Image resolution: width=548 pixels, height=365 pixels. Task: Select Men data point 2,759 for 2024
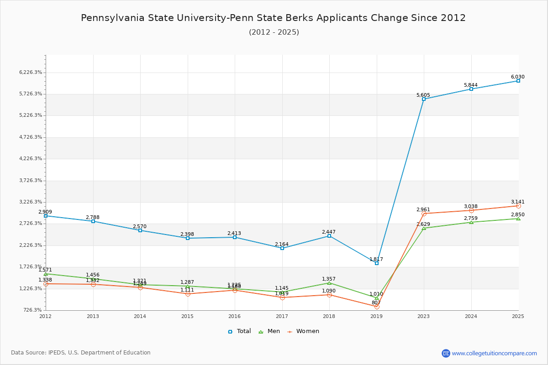tap(471, 222)
